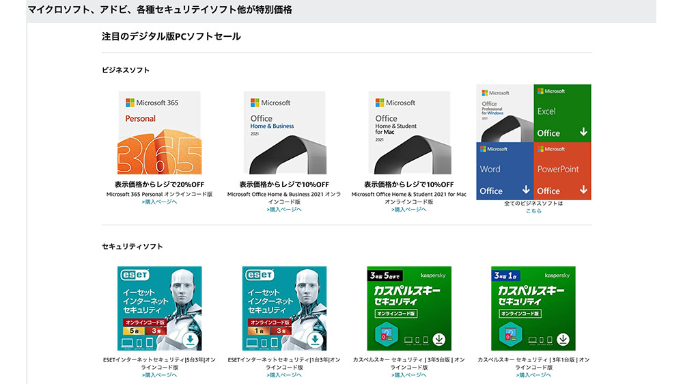Click the 全てのビジネスソフトは text
The width and height of the screenshot is (683, 384).
[x=533, y=204]
